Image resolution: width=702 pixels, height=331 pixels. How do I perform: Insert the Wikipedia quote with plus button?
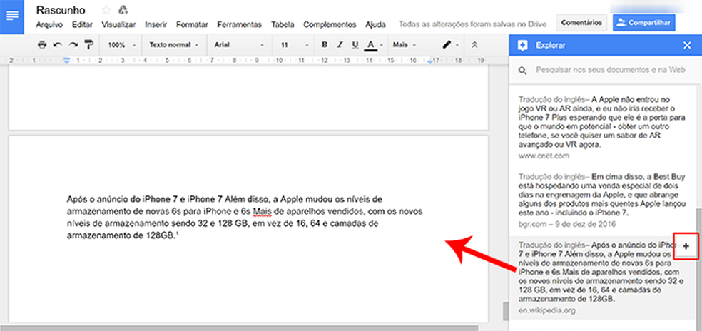pos(686,246)
